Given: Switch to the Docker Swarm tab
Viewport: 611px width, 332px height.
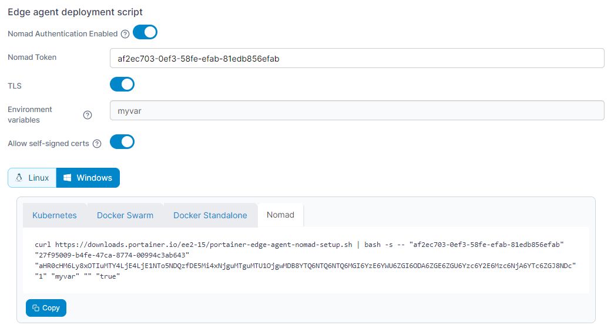Looking at the screenshot, I should click(x=125, y=215).
